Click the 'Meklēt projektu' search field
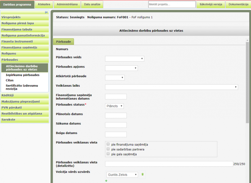 [x=172, y=4]
